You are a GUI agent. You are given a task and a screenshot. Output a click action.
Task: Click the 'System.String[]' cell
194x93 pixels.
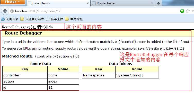tap(137, 75)
